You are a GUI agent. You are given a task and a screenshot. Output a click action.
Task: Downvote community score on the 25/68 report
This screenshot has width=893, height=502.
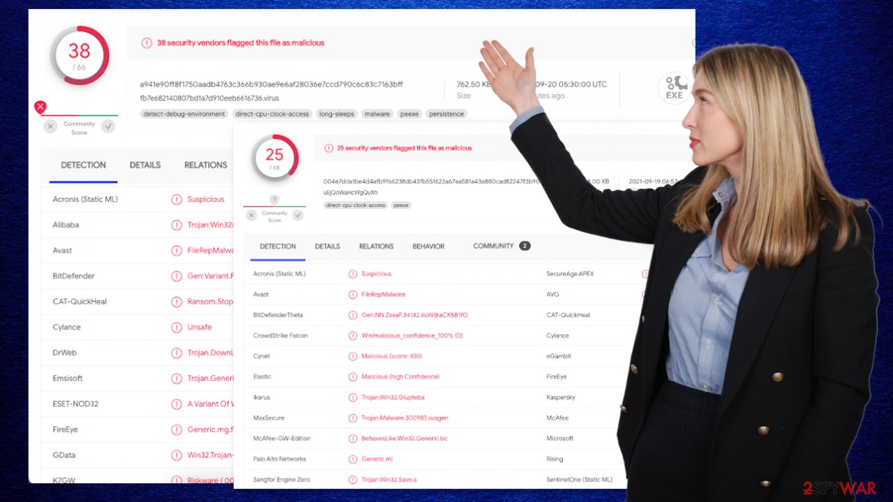coord(251,215)
